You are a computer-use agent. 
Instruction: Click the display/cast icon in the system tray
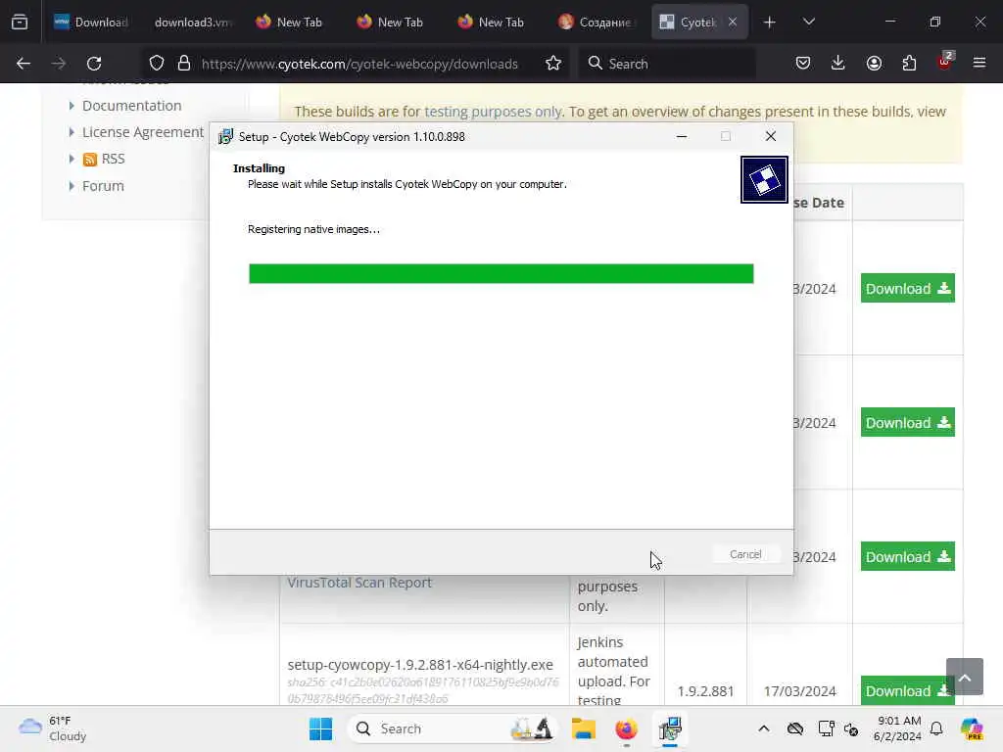tap(826, 728)
